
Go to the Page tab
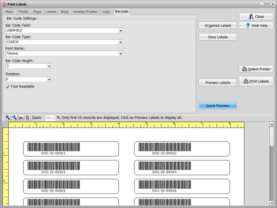click(x=37, y=12)
